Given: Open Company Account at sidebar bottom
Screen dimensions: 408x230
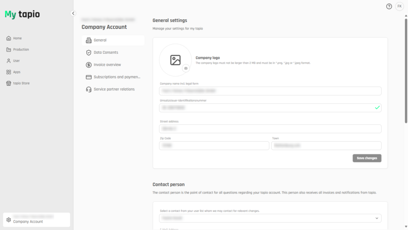Looking at the screenshot, I should pos(37,220).
